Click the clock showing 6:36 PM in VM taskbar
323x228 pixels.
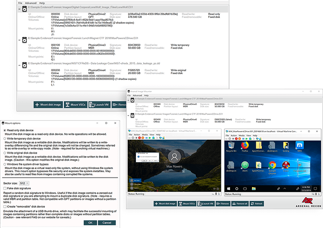(306, 188)
